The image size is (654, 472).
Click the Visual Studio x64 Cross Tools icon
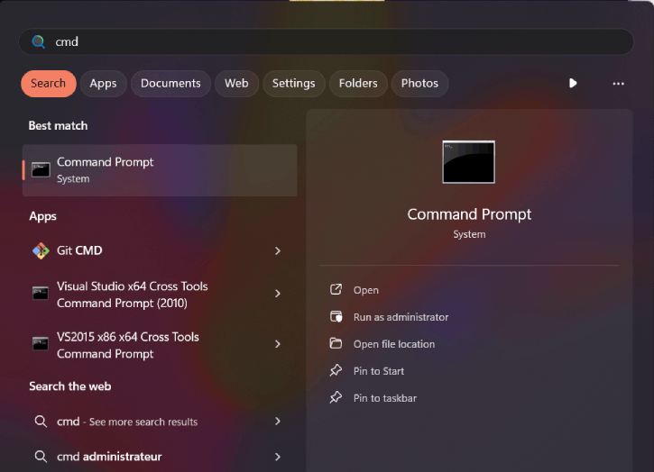(x=41, y=294)
